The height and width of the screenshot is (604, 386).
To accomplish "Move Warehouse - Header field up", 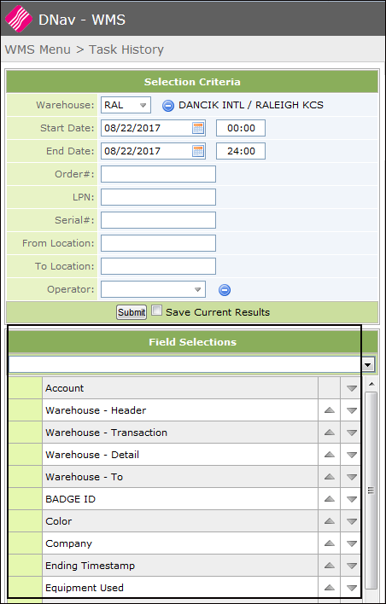I will point(329,410).
